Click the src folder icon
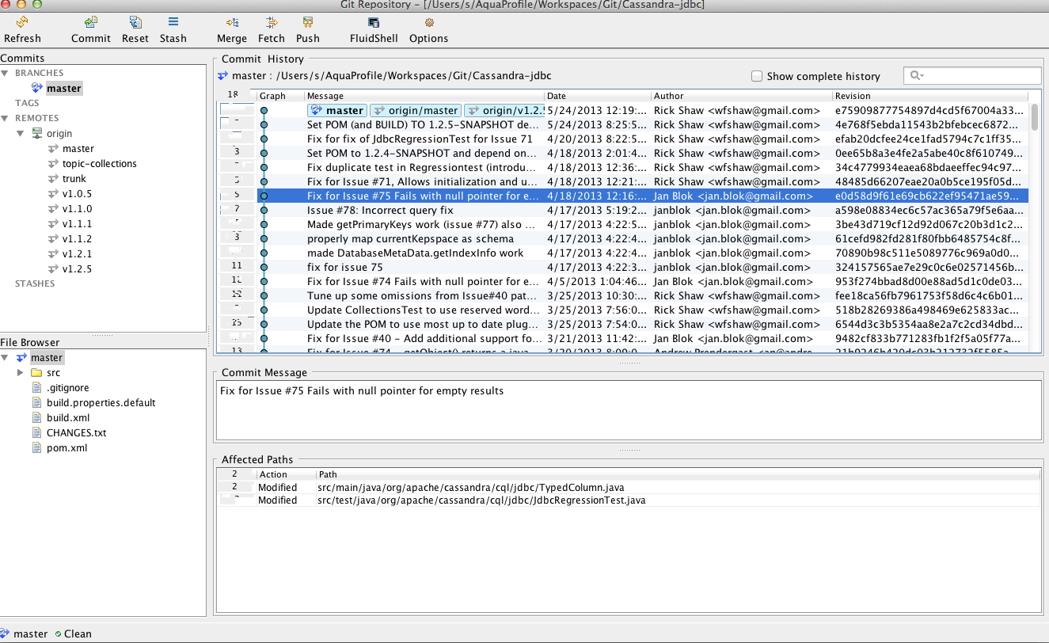 (x=36, y=373)
